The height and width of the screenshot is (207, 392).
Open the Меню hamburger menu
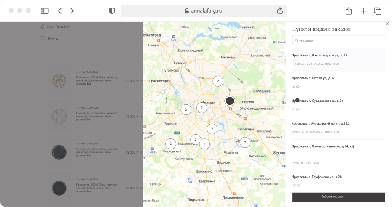click(x=49, y=38)
